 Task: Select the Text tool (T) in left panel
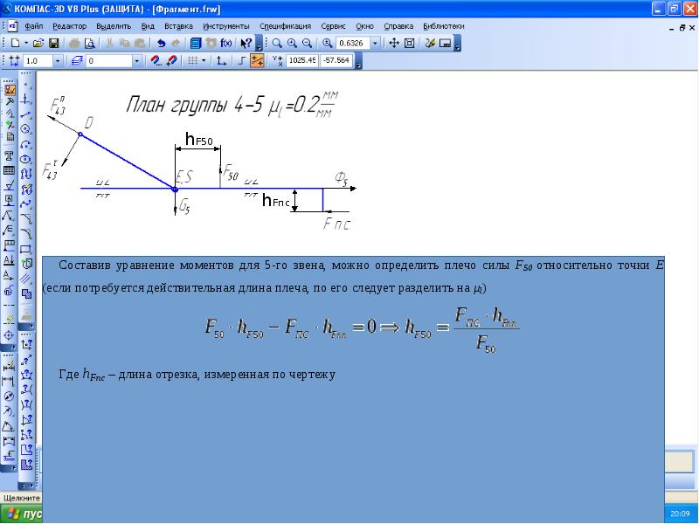[x=10, y=155]
